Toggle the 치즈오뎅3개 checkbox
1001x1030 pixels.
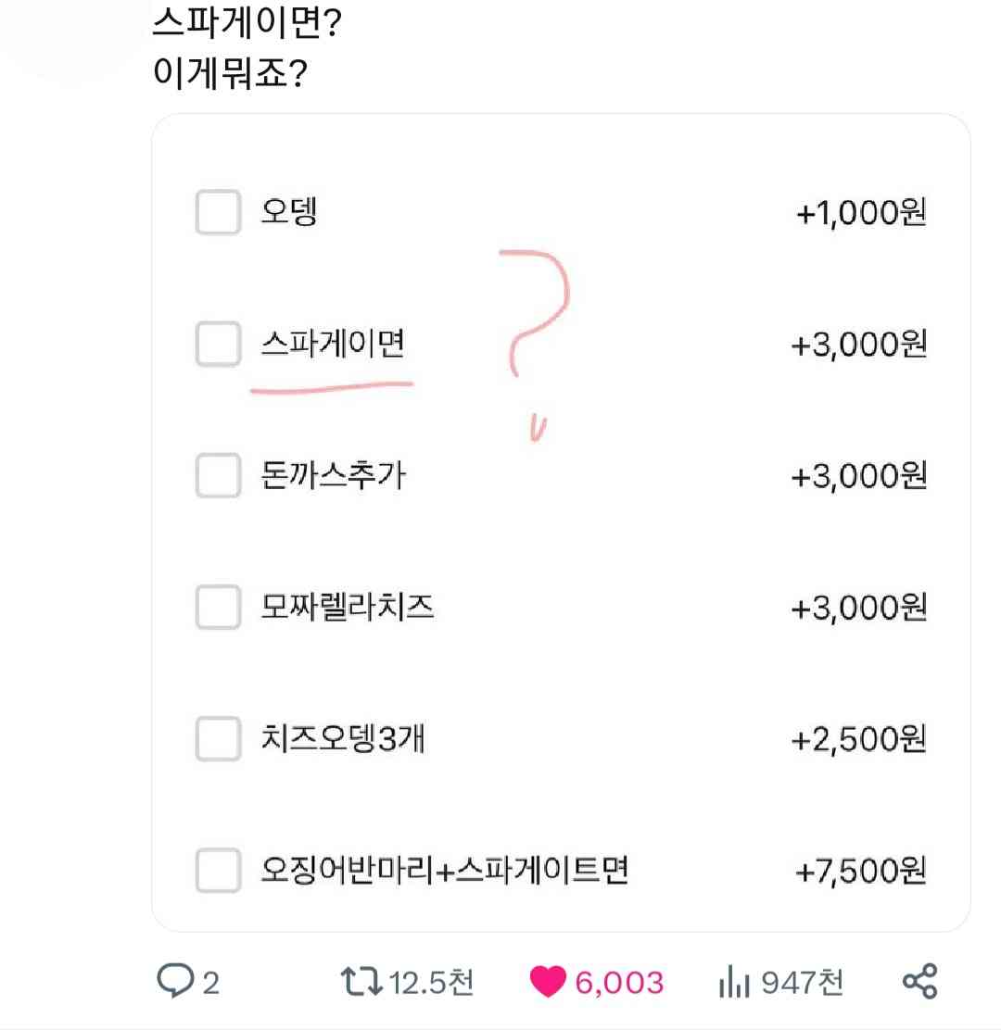[x=218, y=738]
